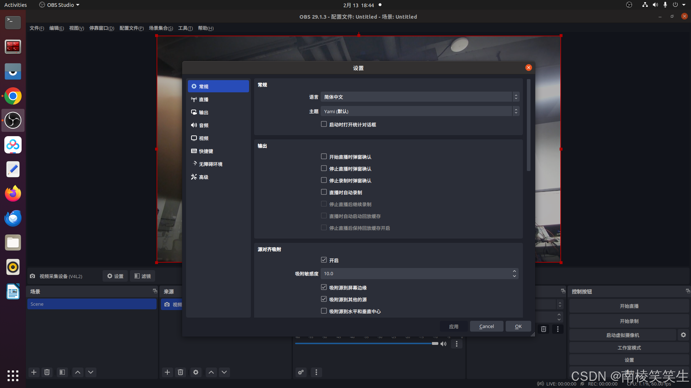Open scene filters icon in scenes toolbar
Image resolution: width=691 pixels, height=388 pixels.
62,372
